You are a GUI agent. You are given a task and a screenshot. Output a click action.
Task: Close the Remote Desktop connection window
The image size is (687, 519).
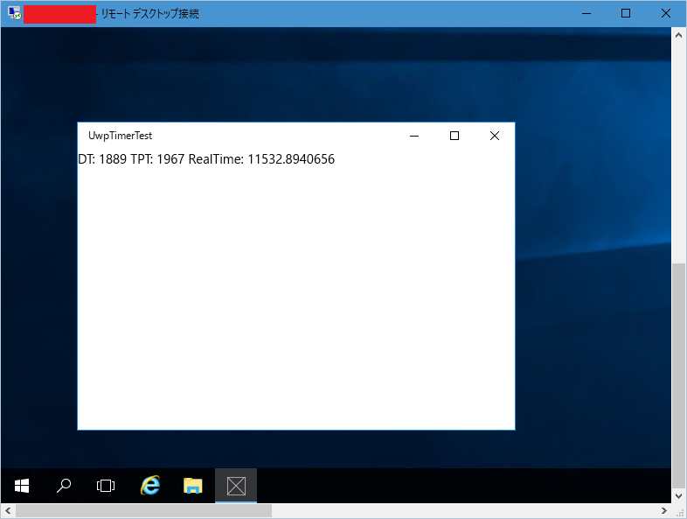(x=665, y=13)
